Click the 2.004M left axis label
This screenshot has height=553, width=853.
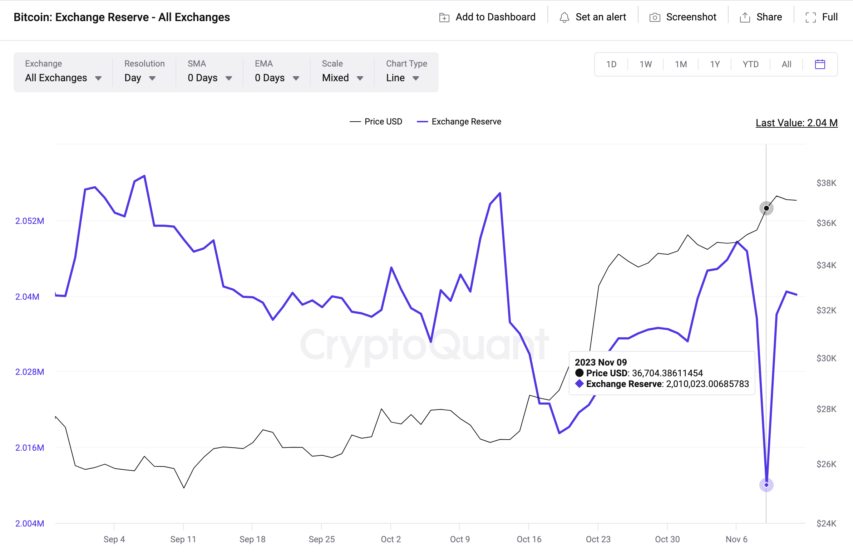point(30,523)
